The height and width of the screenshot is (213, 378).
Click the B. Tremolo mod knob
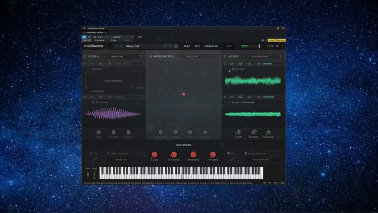tap(174, 154)
